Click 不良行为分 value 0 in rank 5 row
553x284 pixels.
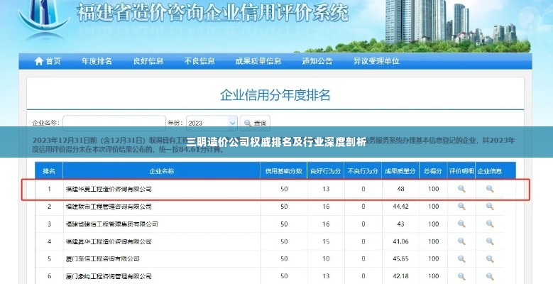363,258
